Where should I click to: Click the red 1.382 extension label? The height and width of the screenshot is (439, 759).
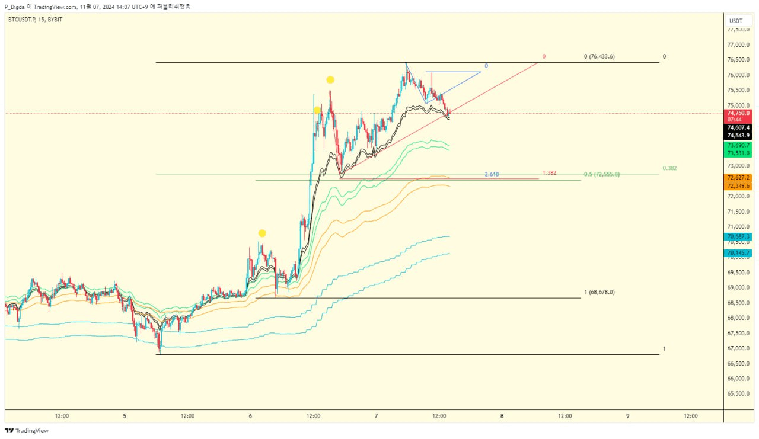(549, 173)
